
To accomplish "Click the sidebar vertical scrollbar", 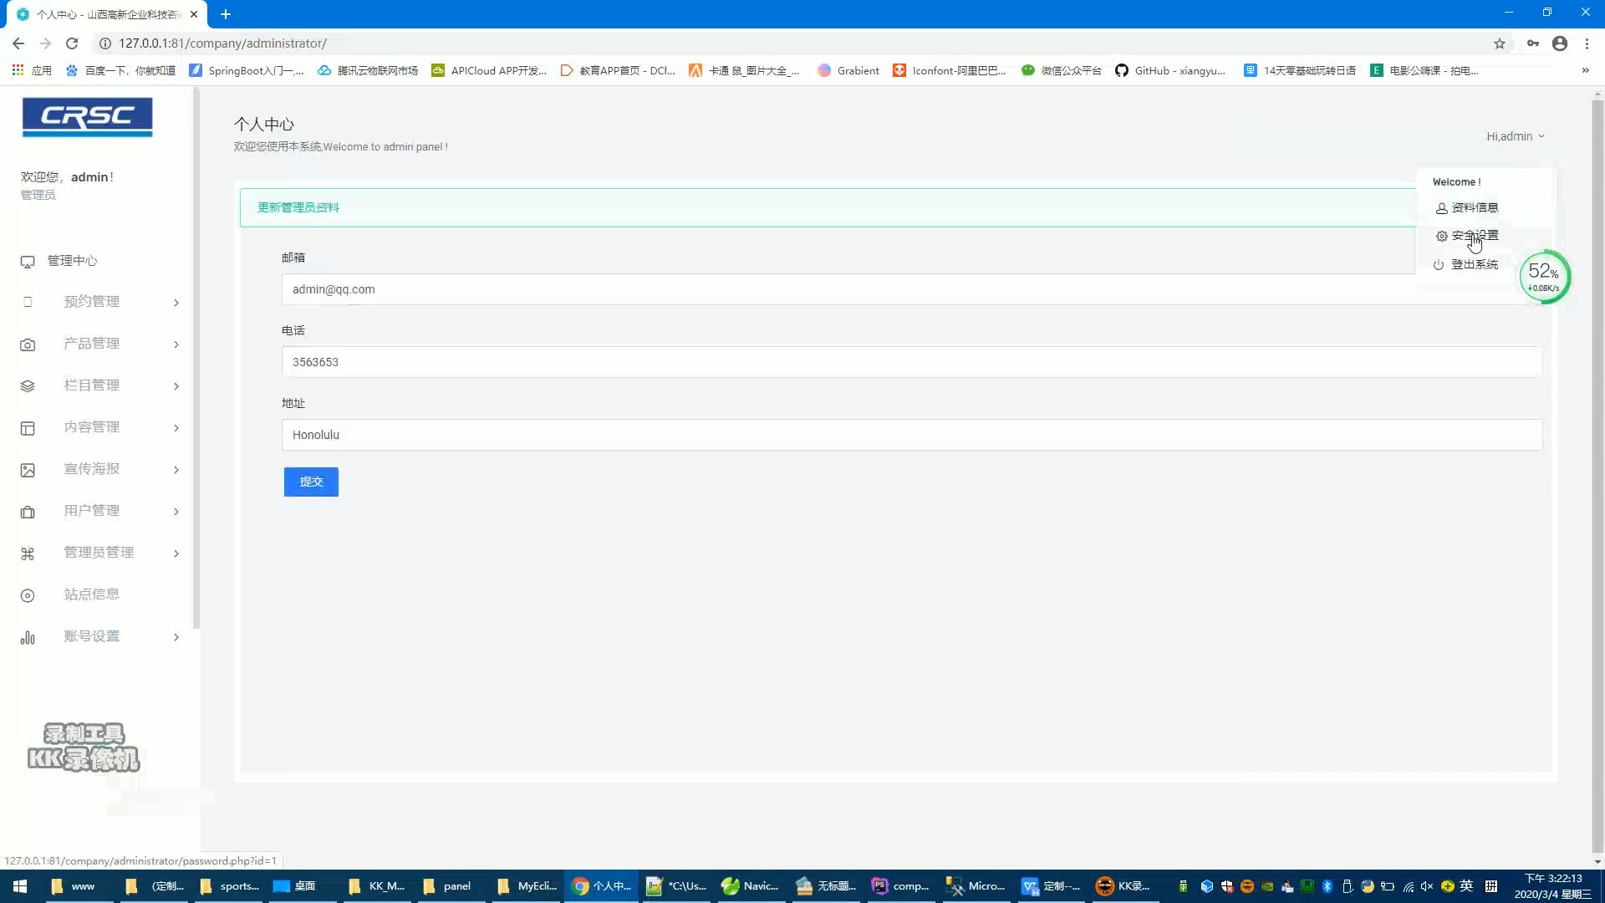I will [196, 360].
